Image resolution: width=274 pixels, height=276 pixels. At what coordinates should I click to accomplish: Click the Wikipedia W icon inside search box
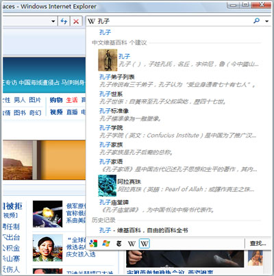(91, 21)
